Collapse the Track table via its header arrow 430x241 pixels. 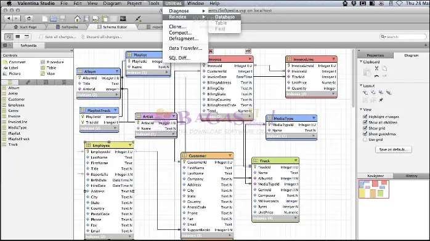tap(296, 160)
